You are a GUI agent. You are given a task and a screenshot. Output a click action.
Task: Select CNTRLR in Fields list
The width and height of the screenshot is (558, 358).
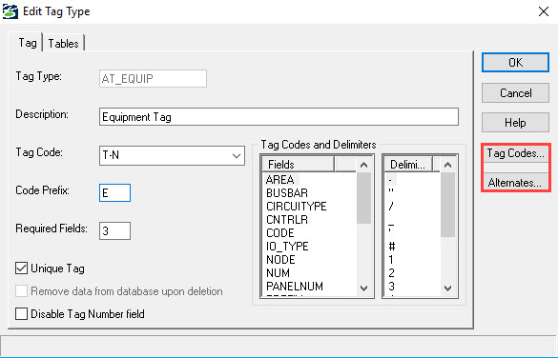tap(287, 220)
